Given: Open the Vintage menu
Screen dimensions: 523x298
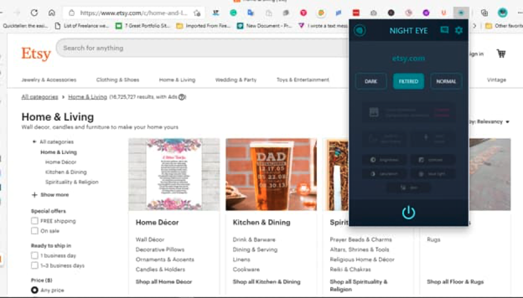Looking at the screenshot, I should pos(496,80).
